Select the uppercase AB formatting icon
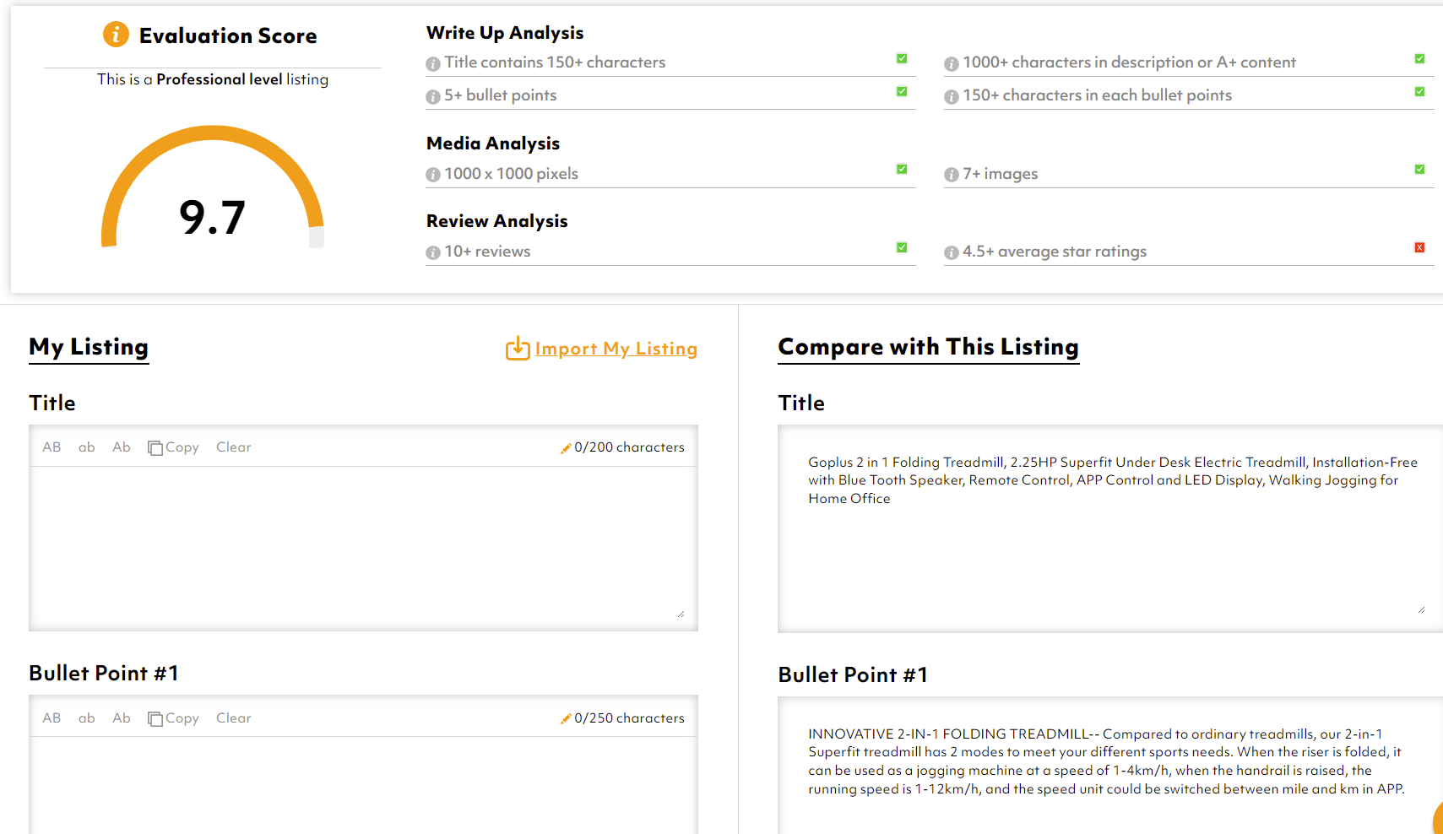 (52, 447)
